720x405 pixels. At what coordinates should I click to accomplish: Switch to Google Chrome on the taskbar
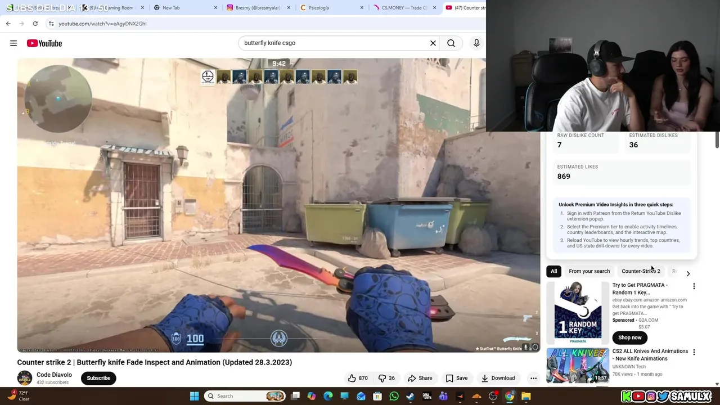509,396
